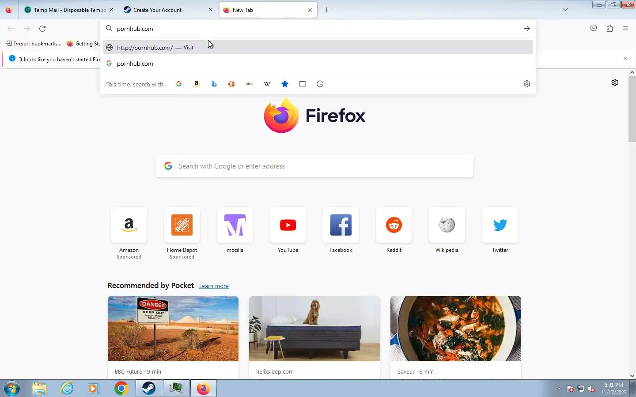The image size is (636, 397).
Task: Search this time with Bing icon
Action: pyautogui.click(x=214, y=84)
